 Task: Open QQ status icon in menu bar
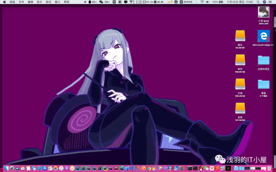92,2
